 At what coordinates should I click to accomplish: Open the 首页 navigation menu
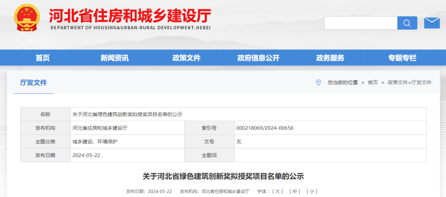(x=43, y=58)
